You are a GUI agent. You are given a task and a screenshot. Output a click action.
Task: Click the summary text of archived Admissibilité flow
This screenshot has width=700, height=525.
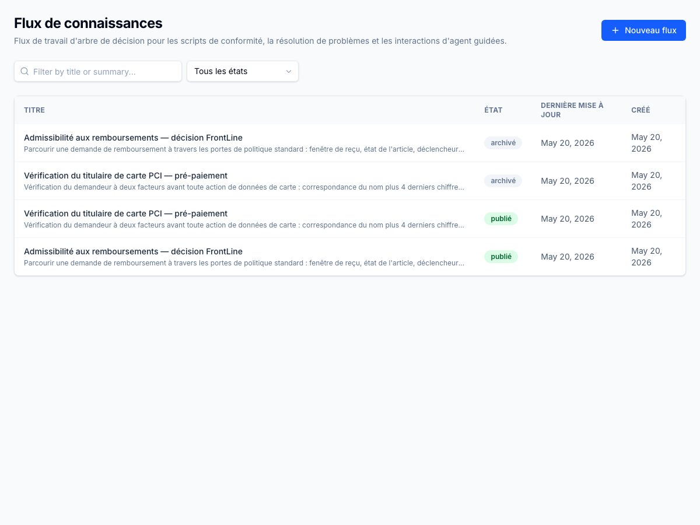point(244,149)
